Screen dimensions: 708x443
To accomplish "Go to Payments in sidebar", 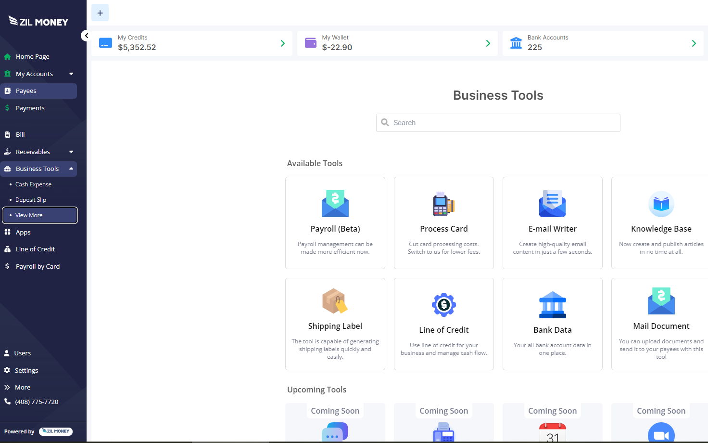I will point(30,108).
